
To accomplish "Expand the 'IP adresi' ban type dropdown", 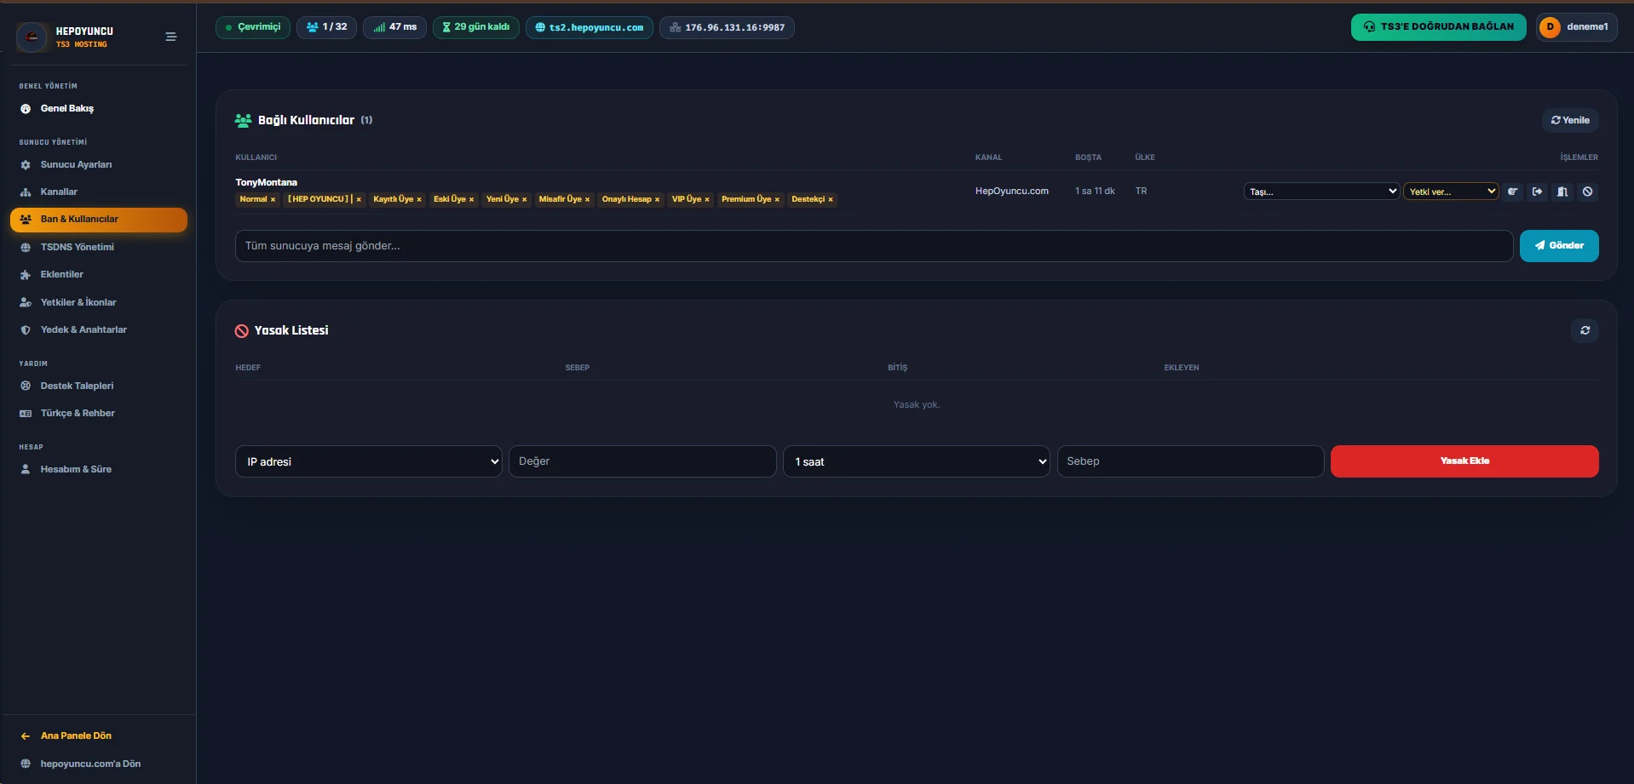I will coord(369,461).
